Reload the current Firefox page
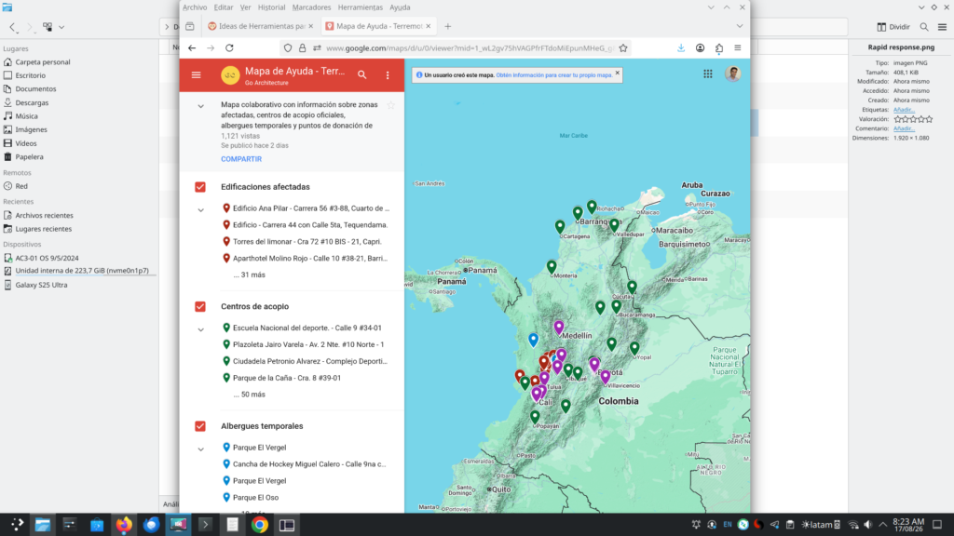The image size is (954, 536). [x=229, y=48]
